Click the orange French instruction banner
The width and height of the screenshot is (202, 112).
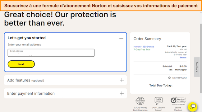[x=101, y=6]
